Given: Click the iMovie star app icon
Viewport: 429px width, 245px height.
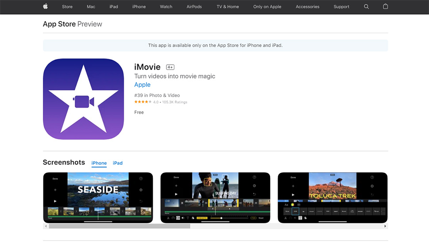Looking at the screenshot, I should click(83, 99).
